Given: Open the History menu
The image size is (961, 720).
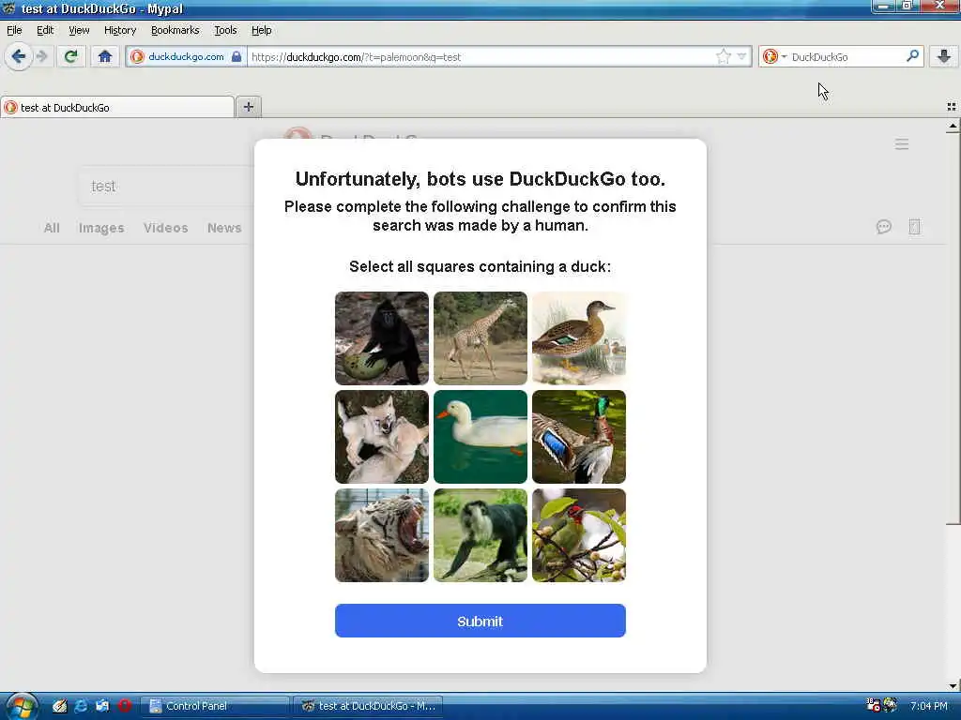Looking at the screenshot, I should pos(119,30).
